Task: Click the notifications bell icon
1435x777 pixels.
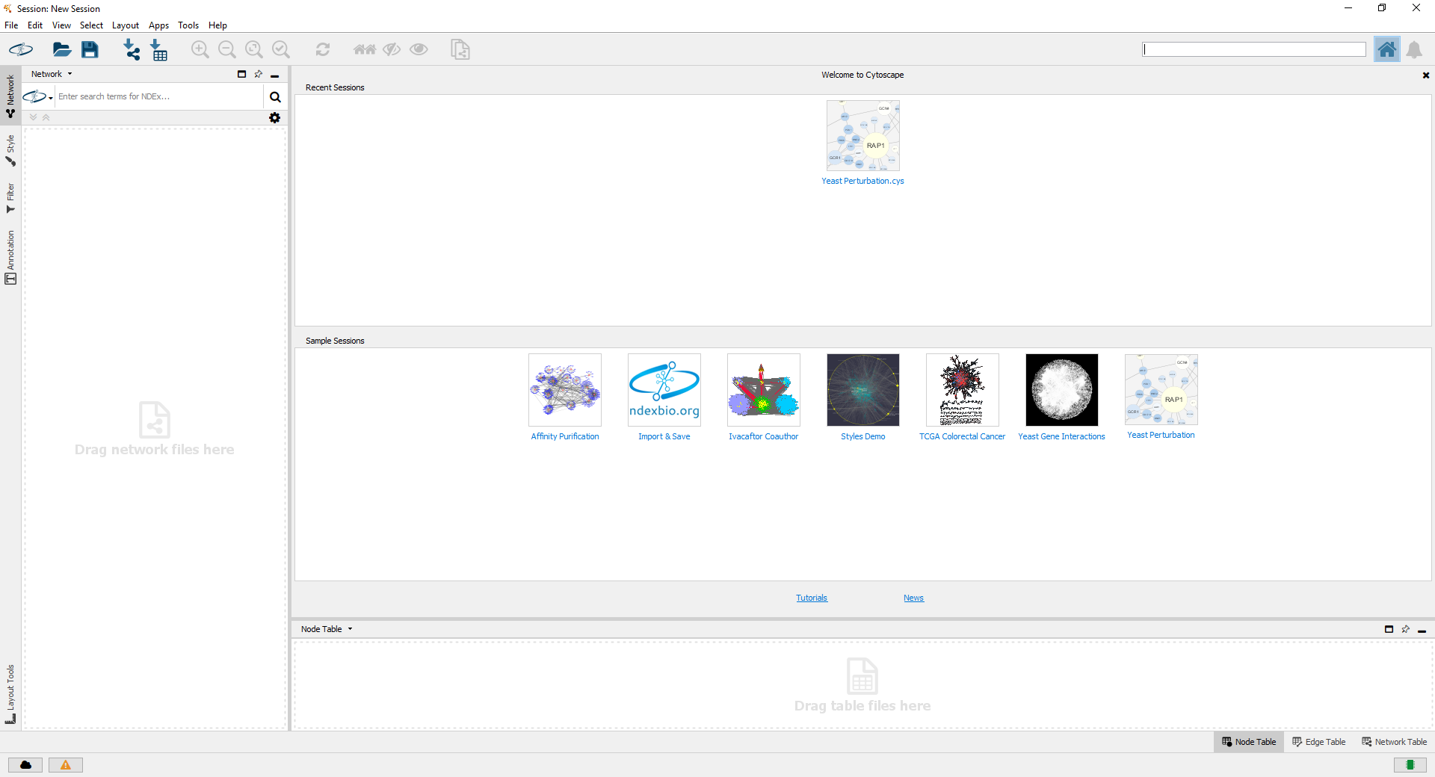Action: click(1414, 50)
